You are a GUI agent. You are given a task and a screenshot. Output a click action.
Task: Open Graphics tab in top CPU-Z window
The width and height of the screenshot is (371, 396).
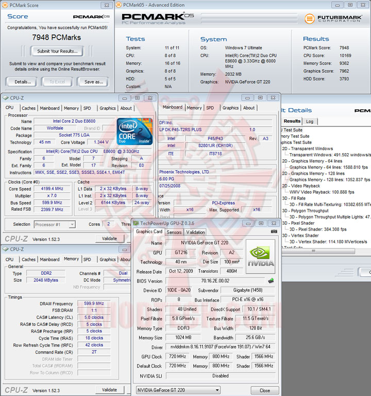[108, 108]
